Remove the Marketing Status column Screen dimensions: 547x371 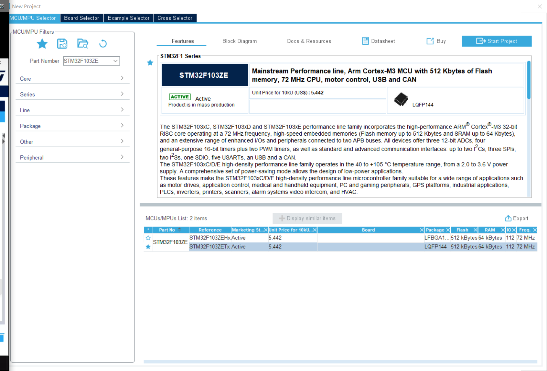pyautogui.click(x=266, y=230)
